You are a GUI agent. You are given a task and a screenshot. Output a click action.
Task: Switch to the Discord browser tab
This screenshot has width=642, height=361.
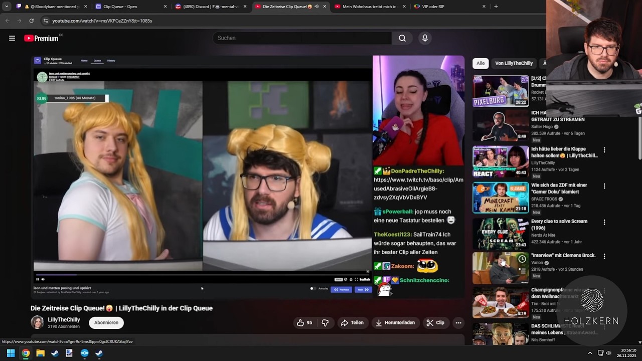point(212,7)
